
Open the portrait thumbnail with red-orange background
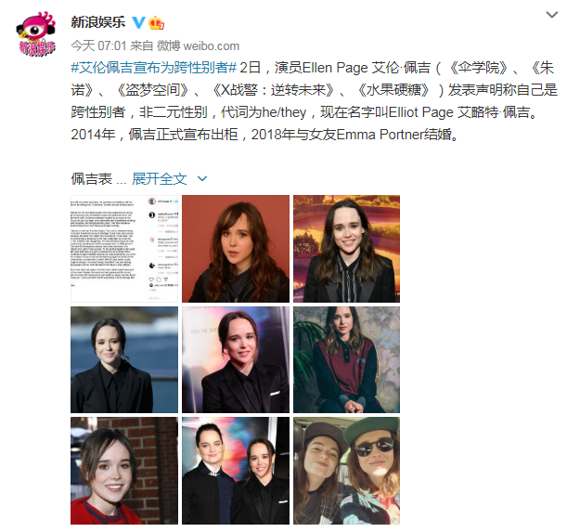tap(236, 249)
